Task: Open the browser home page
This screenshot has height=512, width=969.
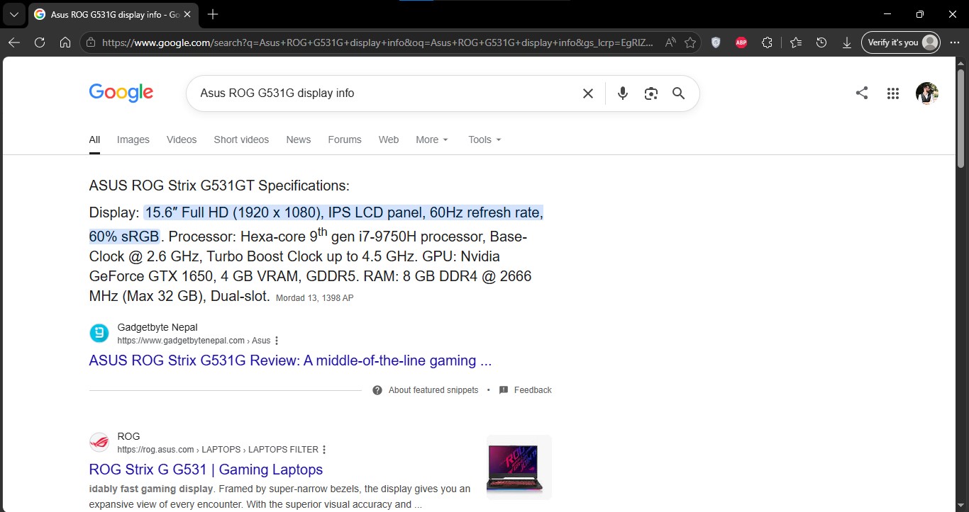Action: [x=65, y=42]
